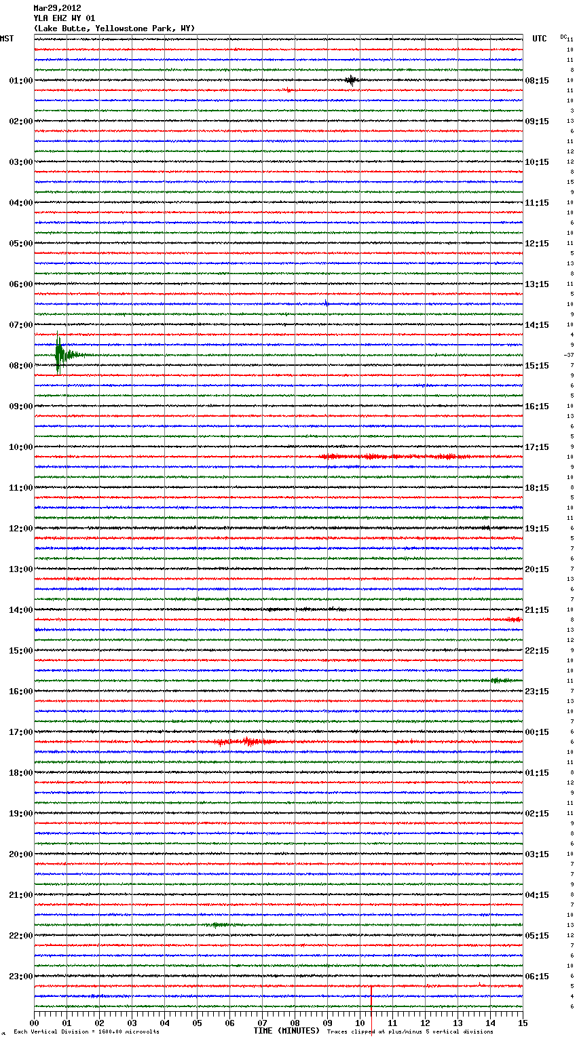Viewport: 577px width, 1041px height.
Task: Click the Lake Butte, Yellowstone Park location title
Action: coord(114,29)
